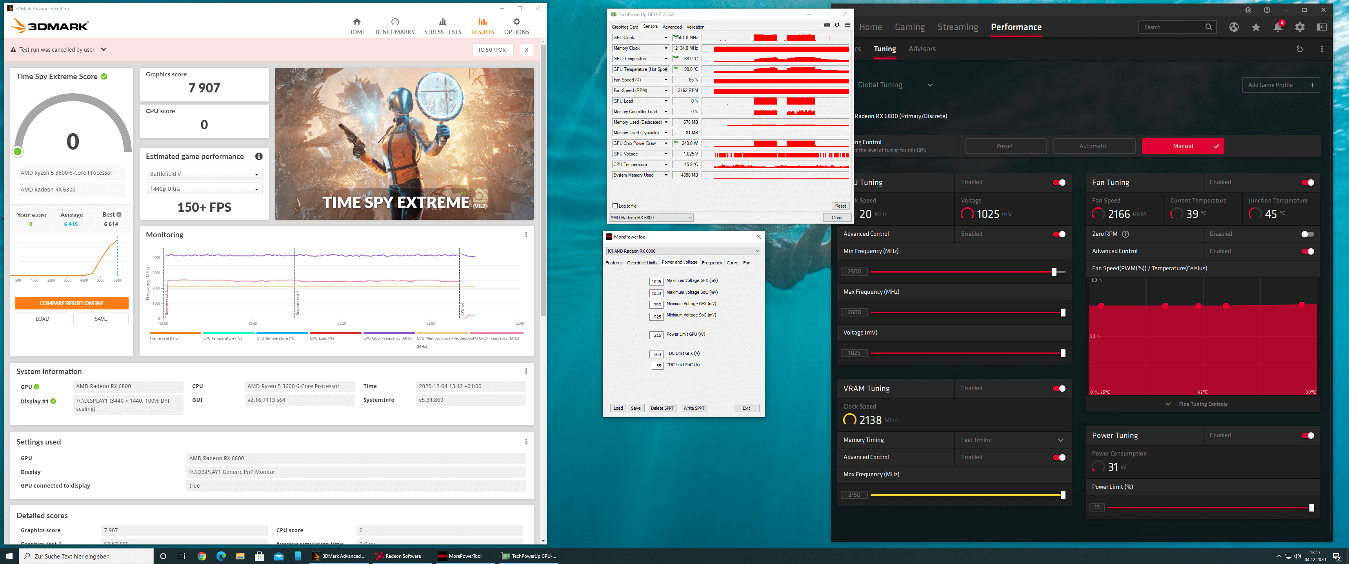Open Chrome from taskbar
This screenshot has height=564, width=1349.
tap(202, 556)
